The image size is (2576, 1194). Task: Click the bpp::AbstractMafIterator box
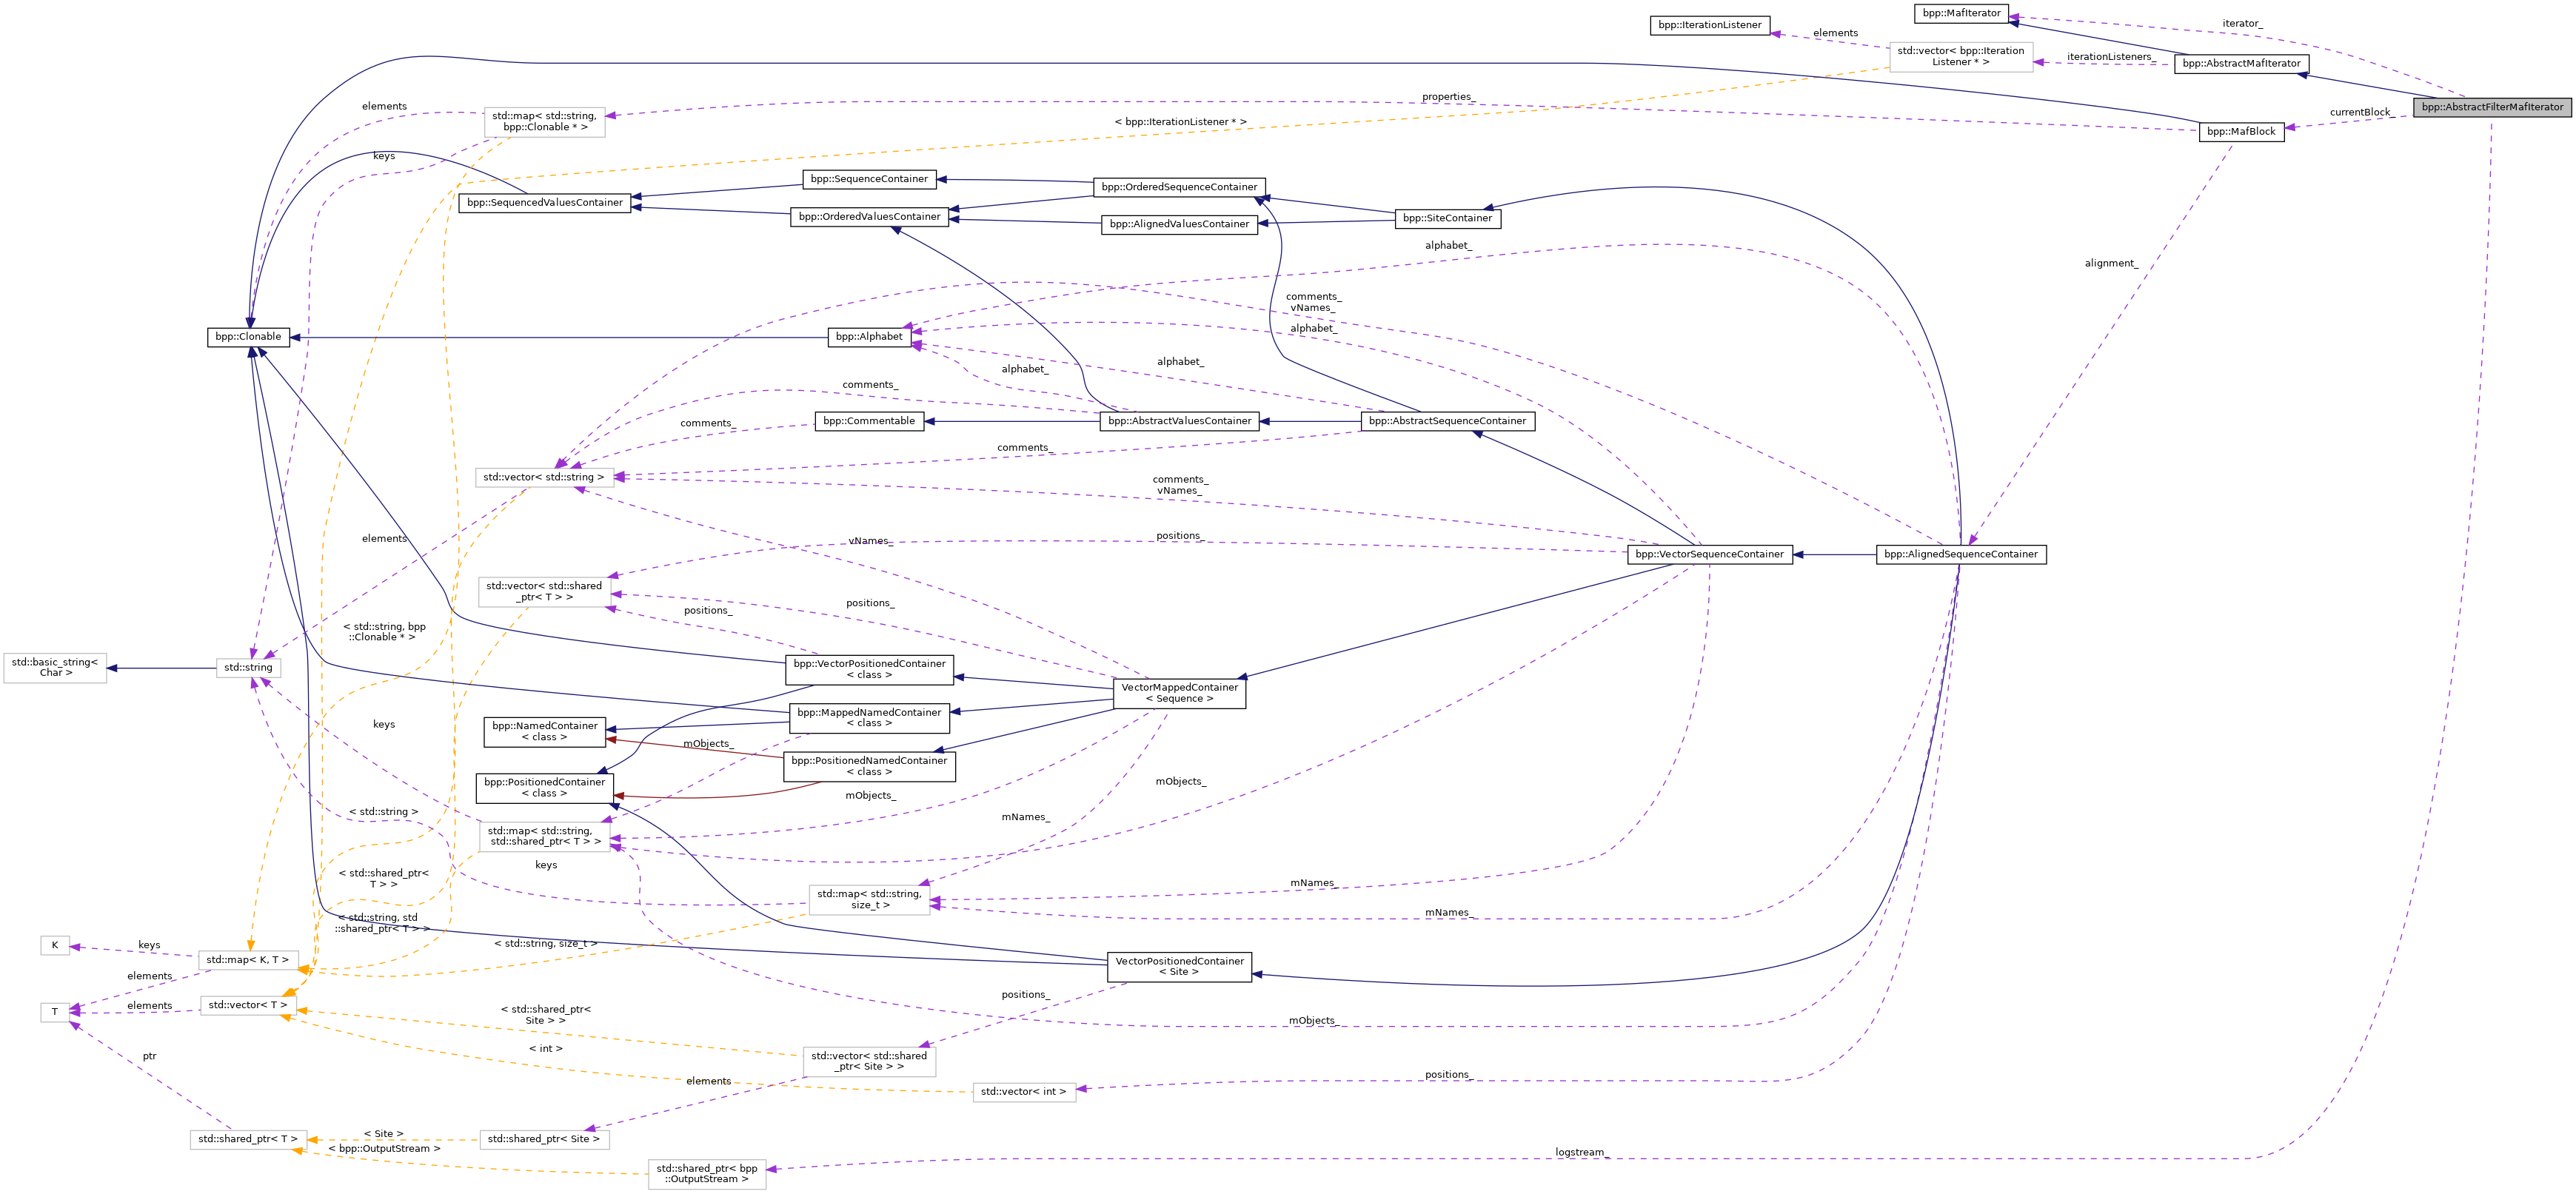tap(2240, 63)
